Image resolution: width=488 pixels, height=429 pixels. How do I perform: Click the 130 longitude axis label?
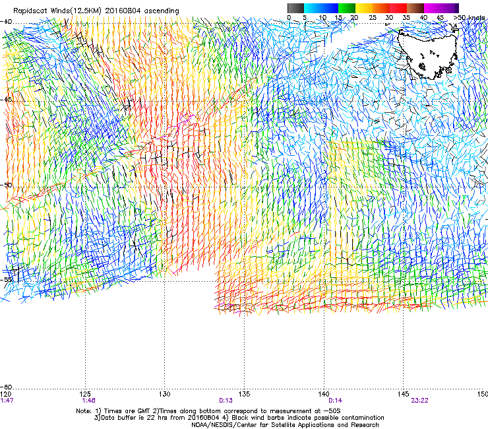[165, 394]
